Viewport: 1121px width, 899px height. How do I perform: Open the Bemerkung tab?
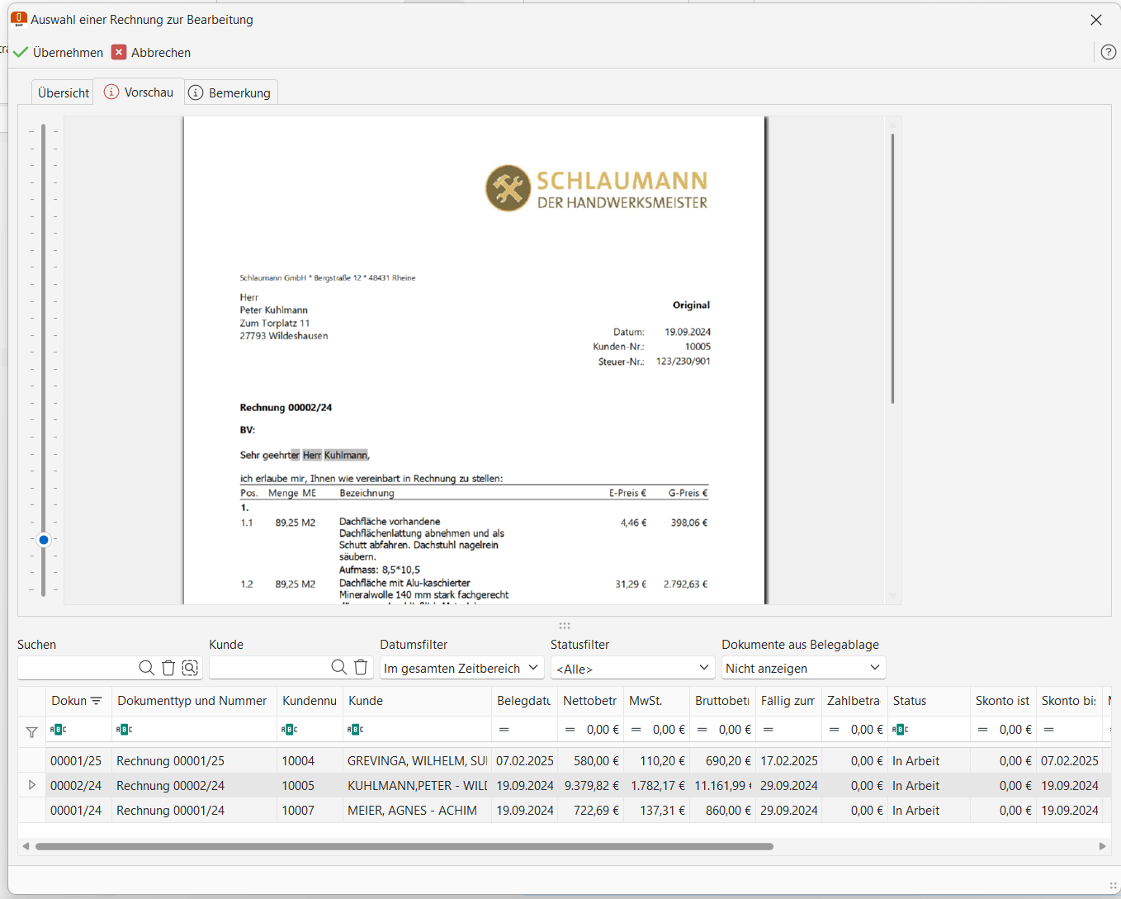point(230,92)
